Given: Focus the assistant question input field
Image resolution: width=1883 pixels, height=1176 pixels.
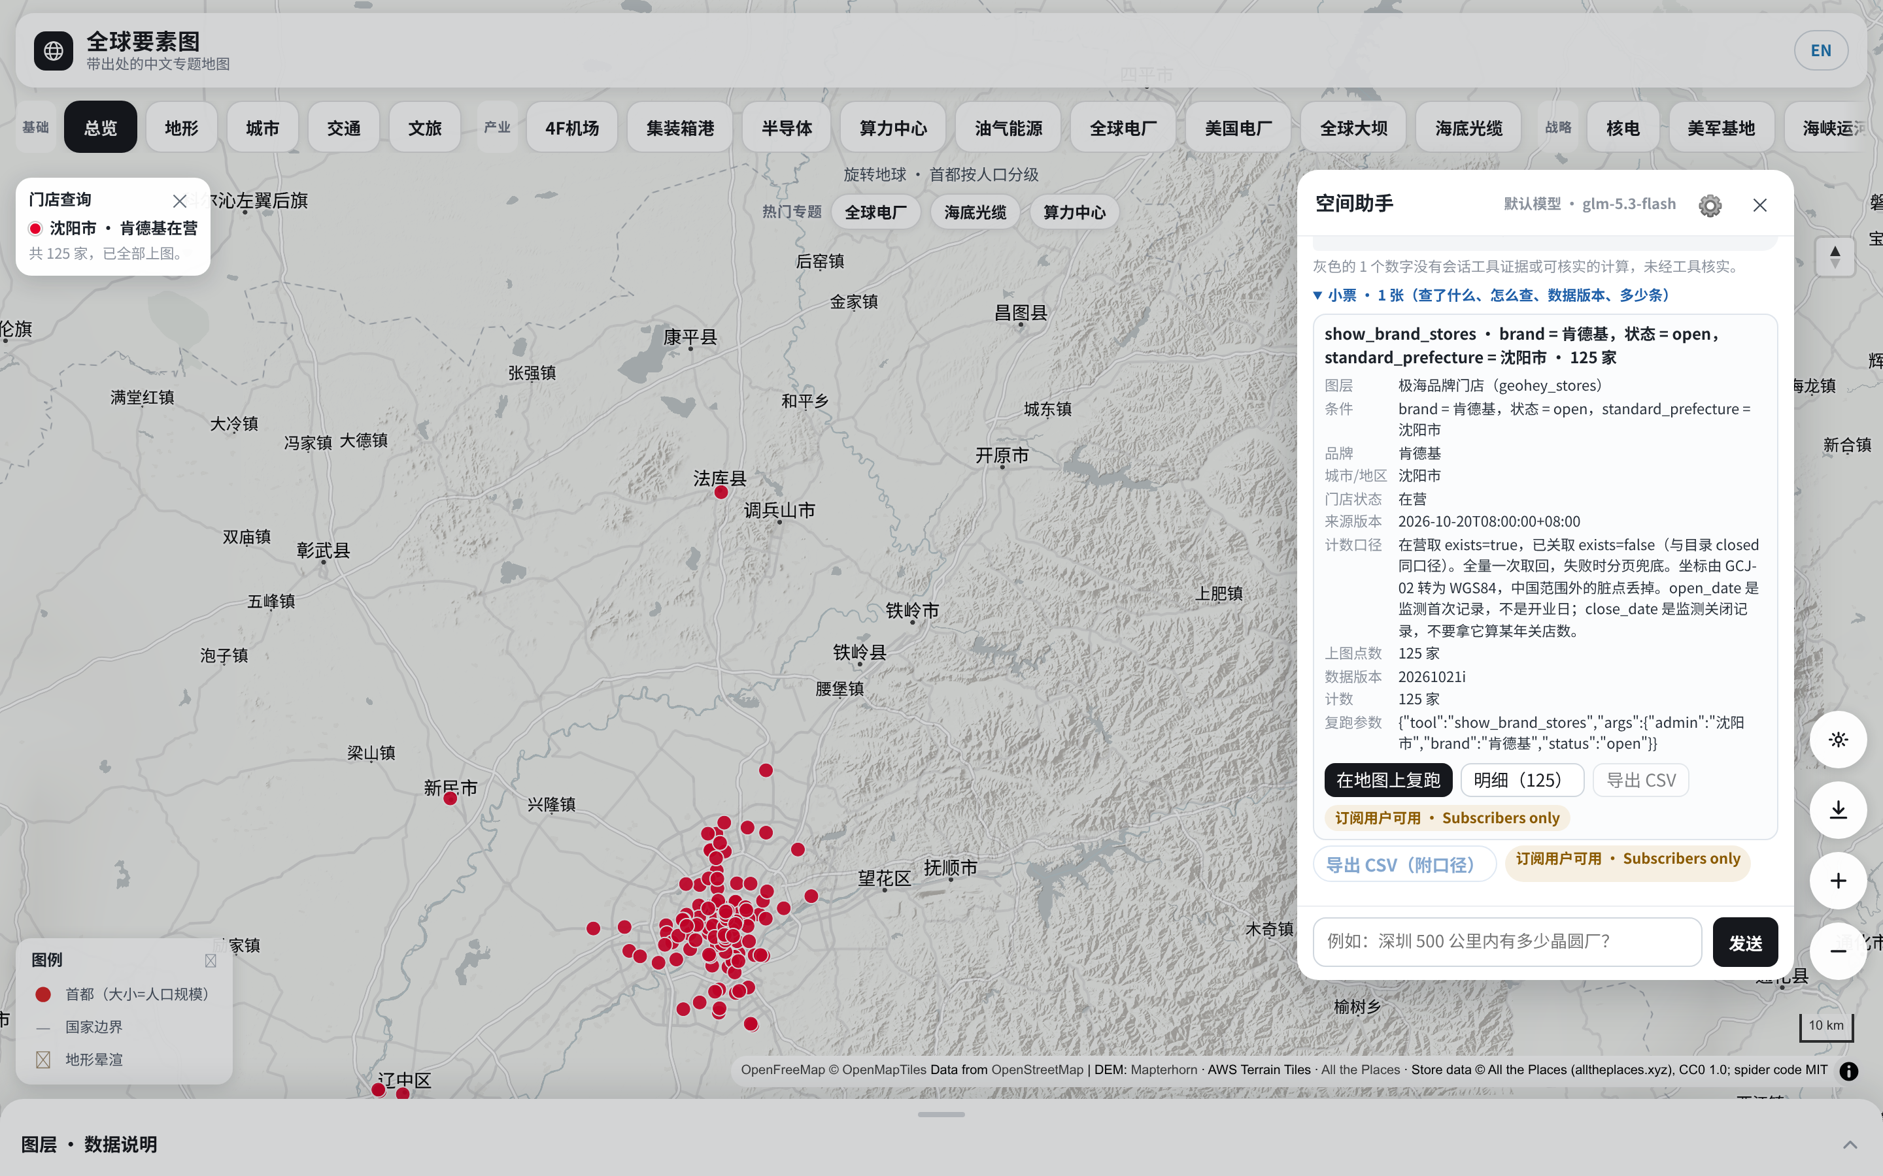Looking at the screenshot, I should pyautogui.click(x=1507, y=942).
